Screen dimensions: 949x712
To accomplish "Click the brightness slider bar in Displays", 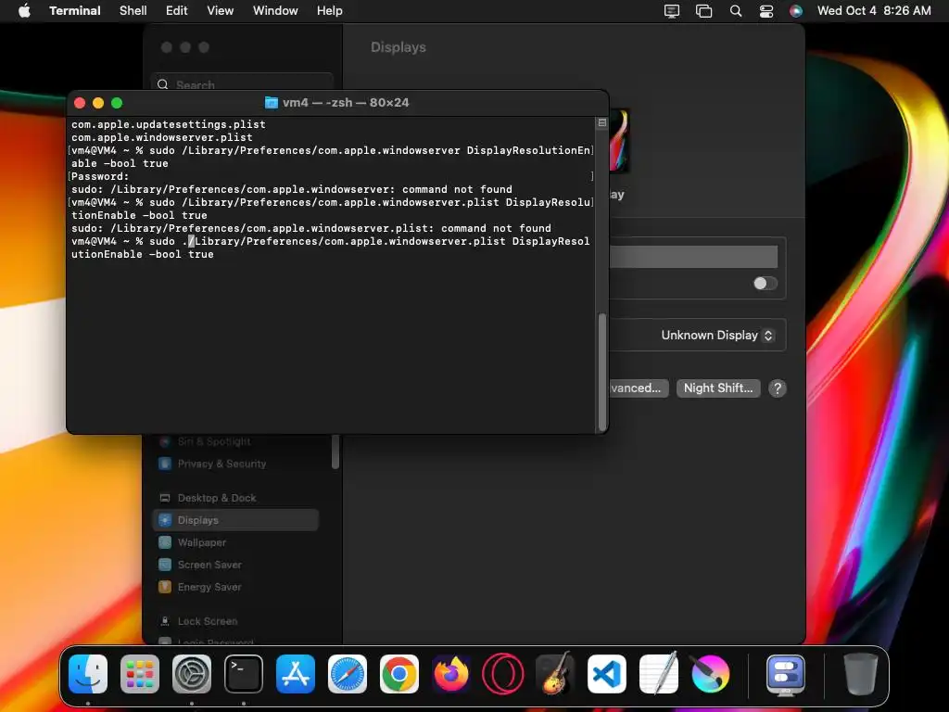I will point(693,257).
